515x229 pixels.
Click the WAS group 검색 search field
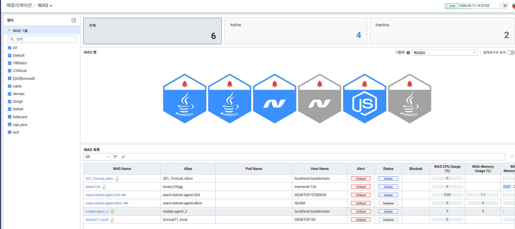pos(42,39)
